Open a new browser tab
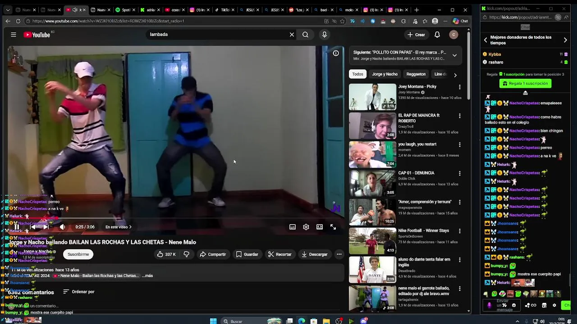Screen dimensions: 577x324 tap(417, 9)
